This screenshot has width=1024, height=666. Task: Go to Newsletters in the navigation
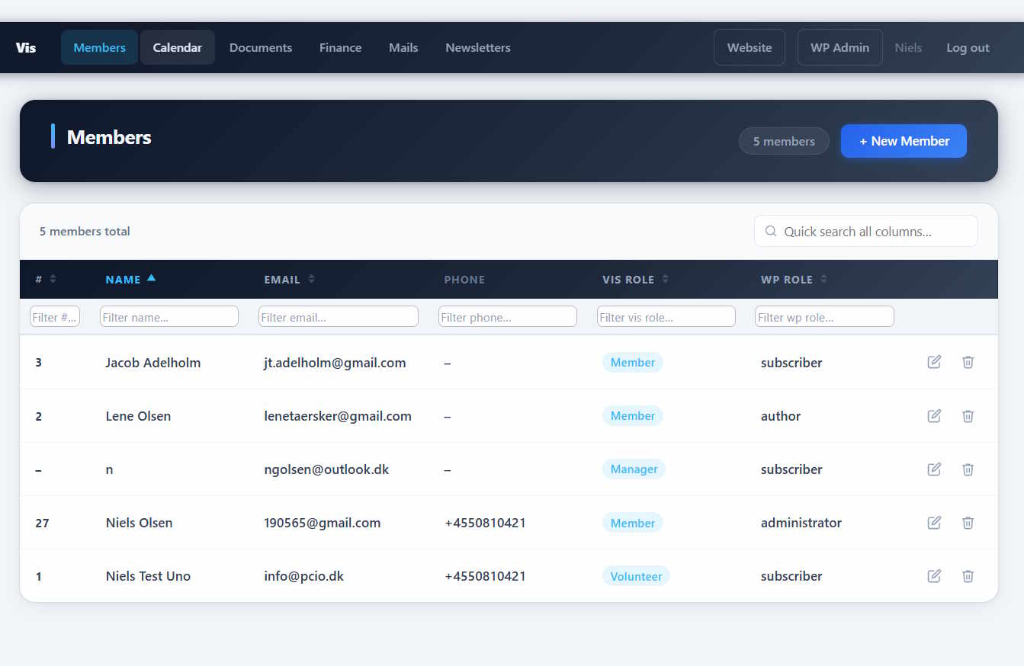tap(478, 47)
